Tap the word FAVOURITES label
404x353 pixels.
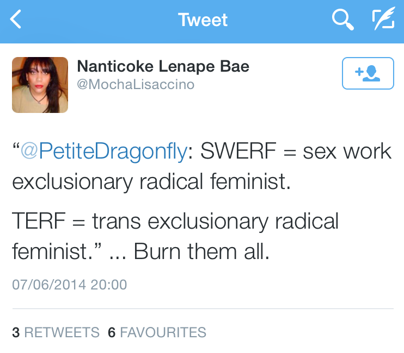[x=163, y=332]
